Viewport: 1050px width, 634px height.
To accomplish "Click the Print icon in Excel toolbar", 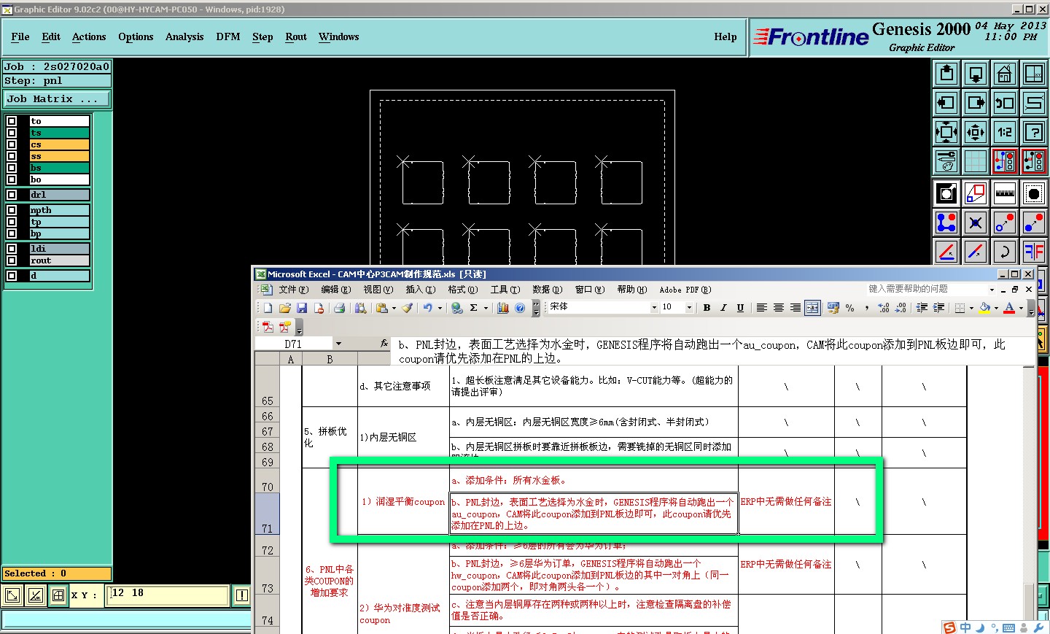I will coord(339,308).
